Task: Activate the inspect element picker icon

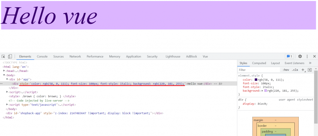Action: pos(3,56)
